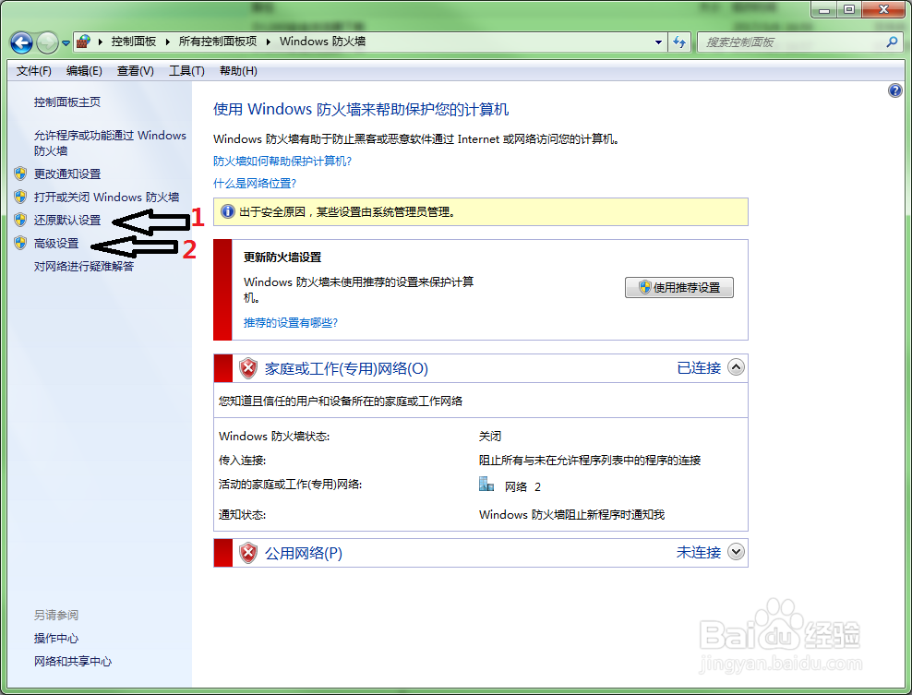Screen dimensions: 912x695
Task: Maximize the window
Action: click(849, 9)
